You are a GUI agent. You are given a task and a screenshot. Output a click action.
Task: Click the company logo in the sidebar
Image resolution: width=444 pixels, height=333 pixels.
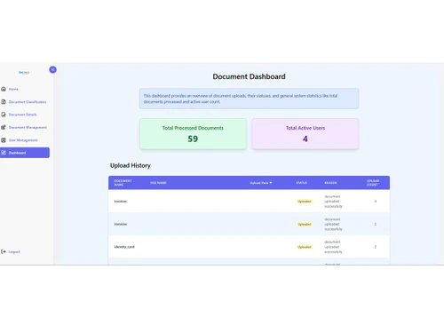(24, 72)
